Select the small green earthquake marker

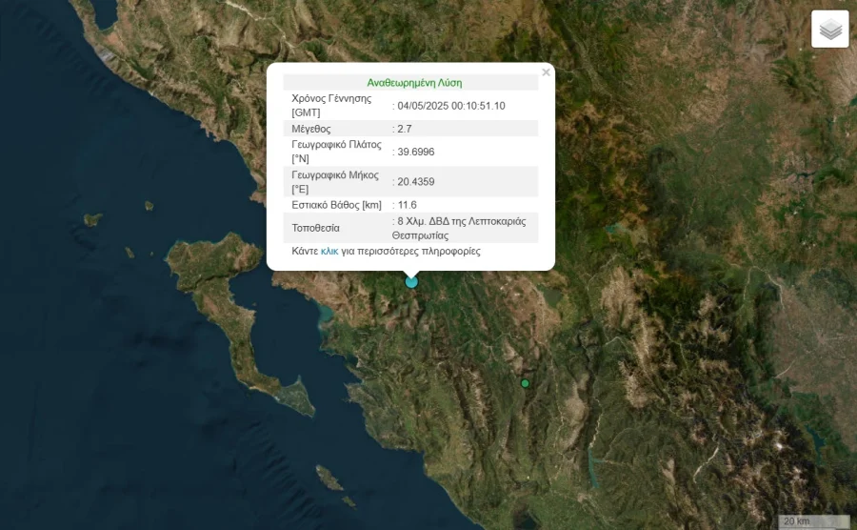click(525, 383)
